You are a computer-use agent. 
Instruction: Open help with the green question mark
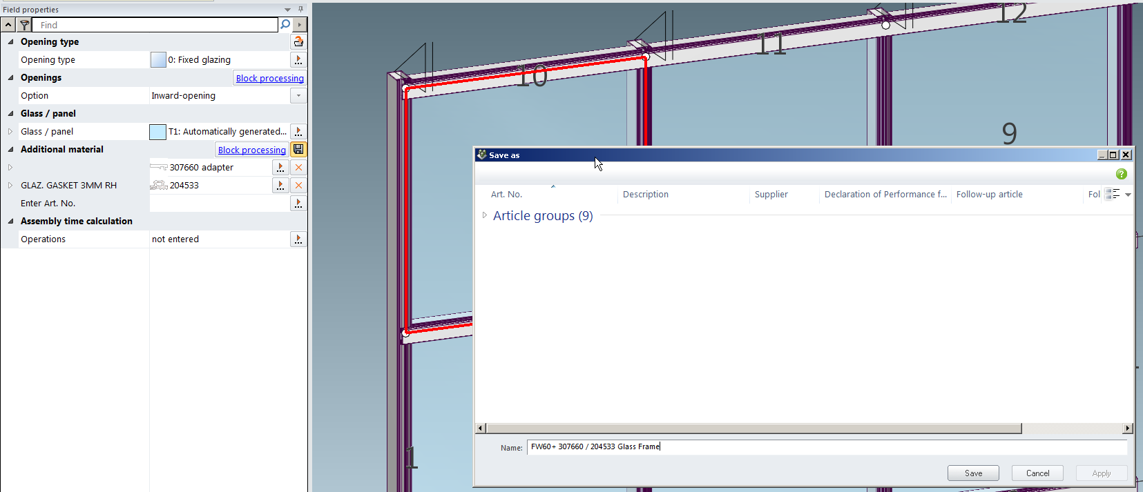coord(1121,174)
